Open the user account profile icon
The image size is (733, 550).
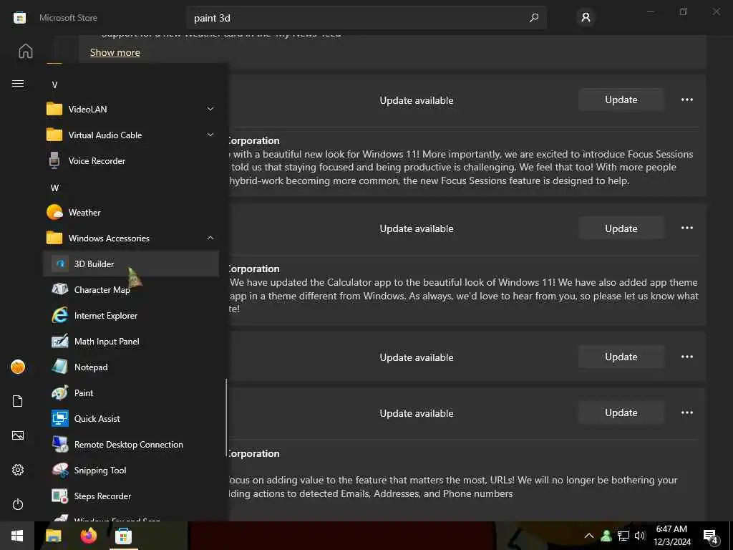[586, 18]
